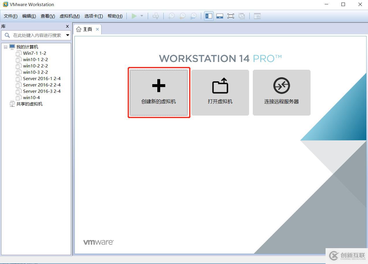
Task: Enter full screen mode icon
Action: [x=231, y=16]
